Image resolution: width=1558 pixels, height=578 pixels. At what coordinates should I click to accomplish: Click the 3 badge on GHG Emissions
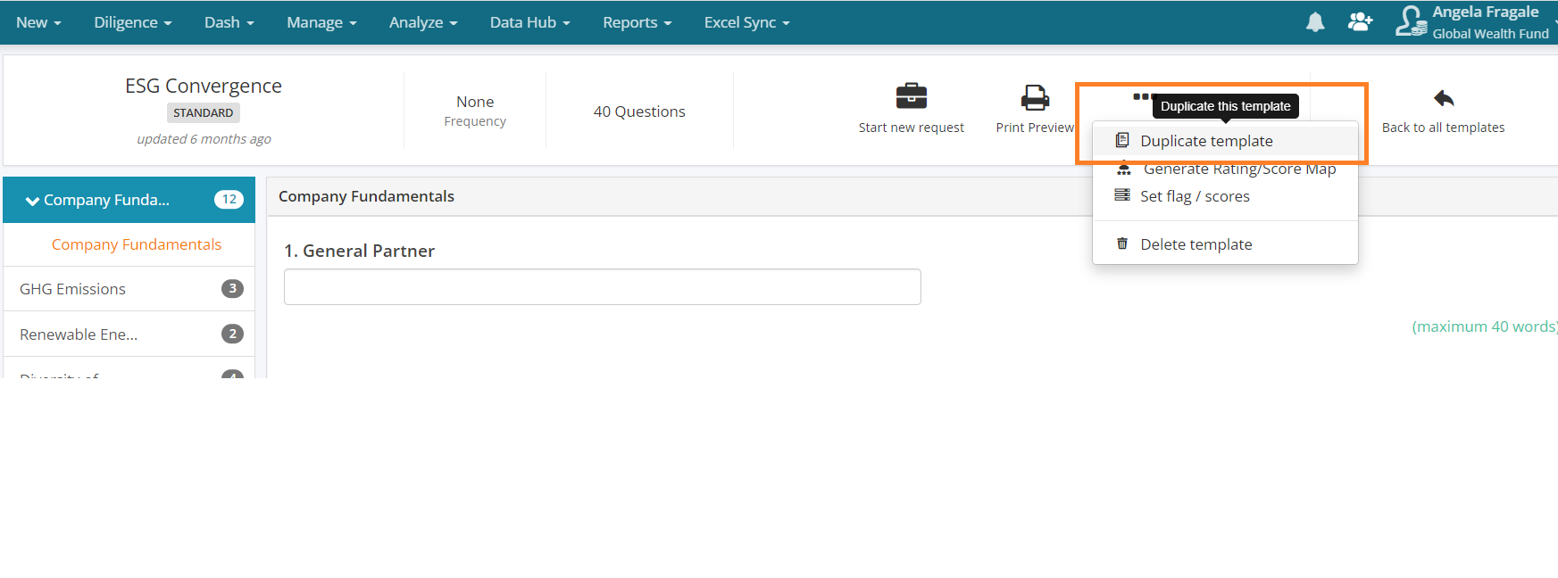232,288
